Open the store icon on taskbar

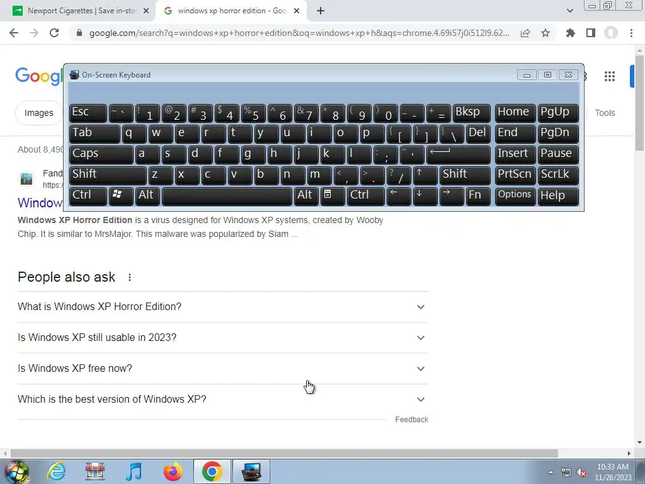pos(95,471)
